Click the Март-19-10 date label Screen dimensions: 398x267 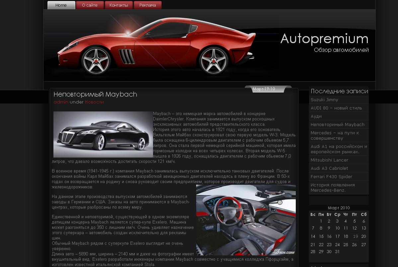coord(264,89)
